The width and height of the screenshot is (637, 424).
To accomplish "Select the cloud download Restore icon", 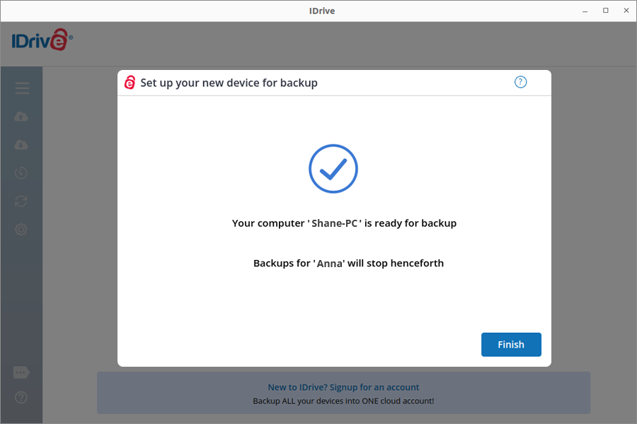I will [21, 145].
